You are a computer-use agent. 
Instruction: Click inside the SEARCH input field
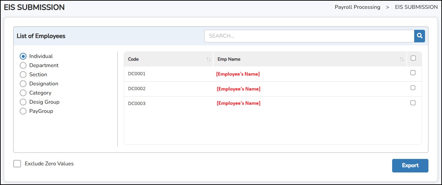tap(309, 36)
